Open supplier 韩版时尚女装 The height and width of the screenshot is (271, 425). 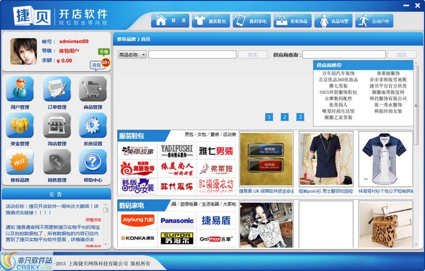388,111
